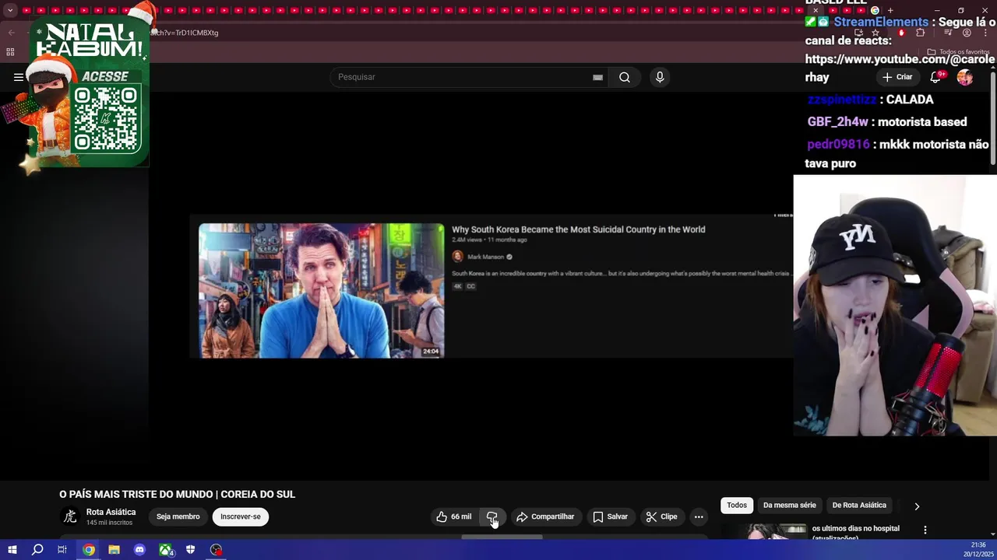This screenshot has height=560, width=997.
Task: Save the video with the Salvar button
Action: [610, 516]
